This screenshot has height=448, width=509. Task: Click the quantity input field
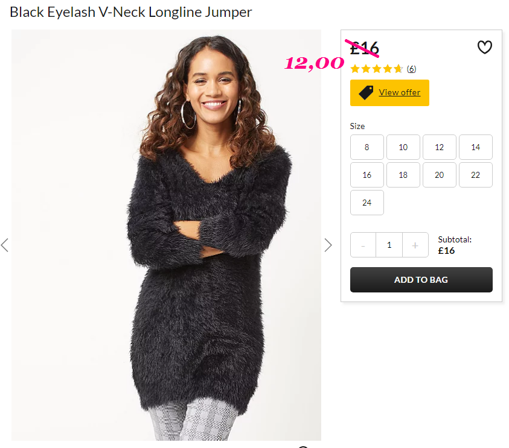(389, 245)
